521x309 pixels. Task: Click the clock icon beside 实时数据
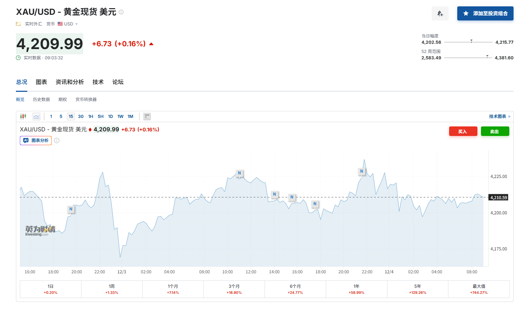[x=18, y=58]
